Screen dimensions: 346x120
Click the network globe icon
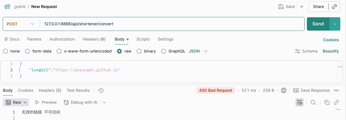[284, 90]
